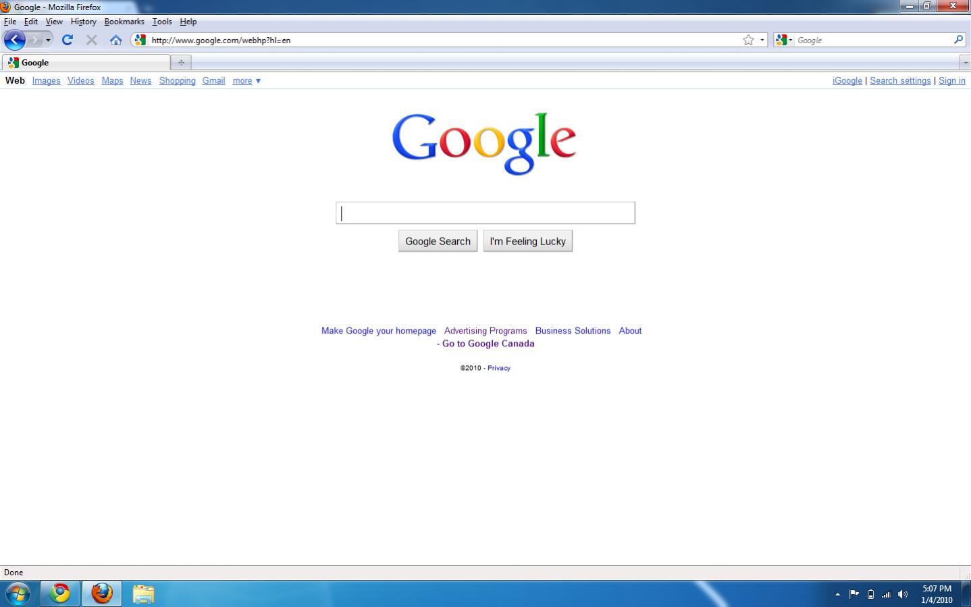Click the Sign in link
Viewport: 971px width, 607px height.
pyautogui.click(x=951, y=80)
